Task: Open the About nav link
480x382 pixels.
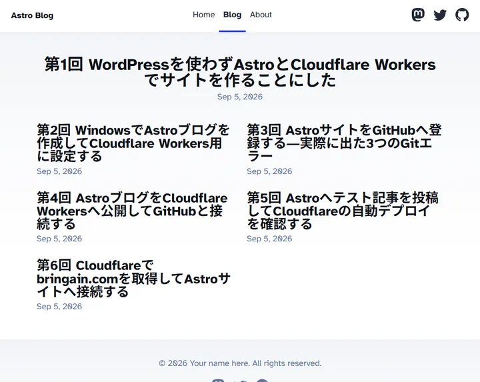Action: [x=261, y=15]
